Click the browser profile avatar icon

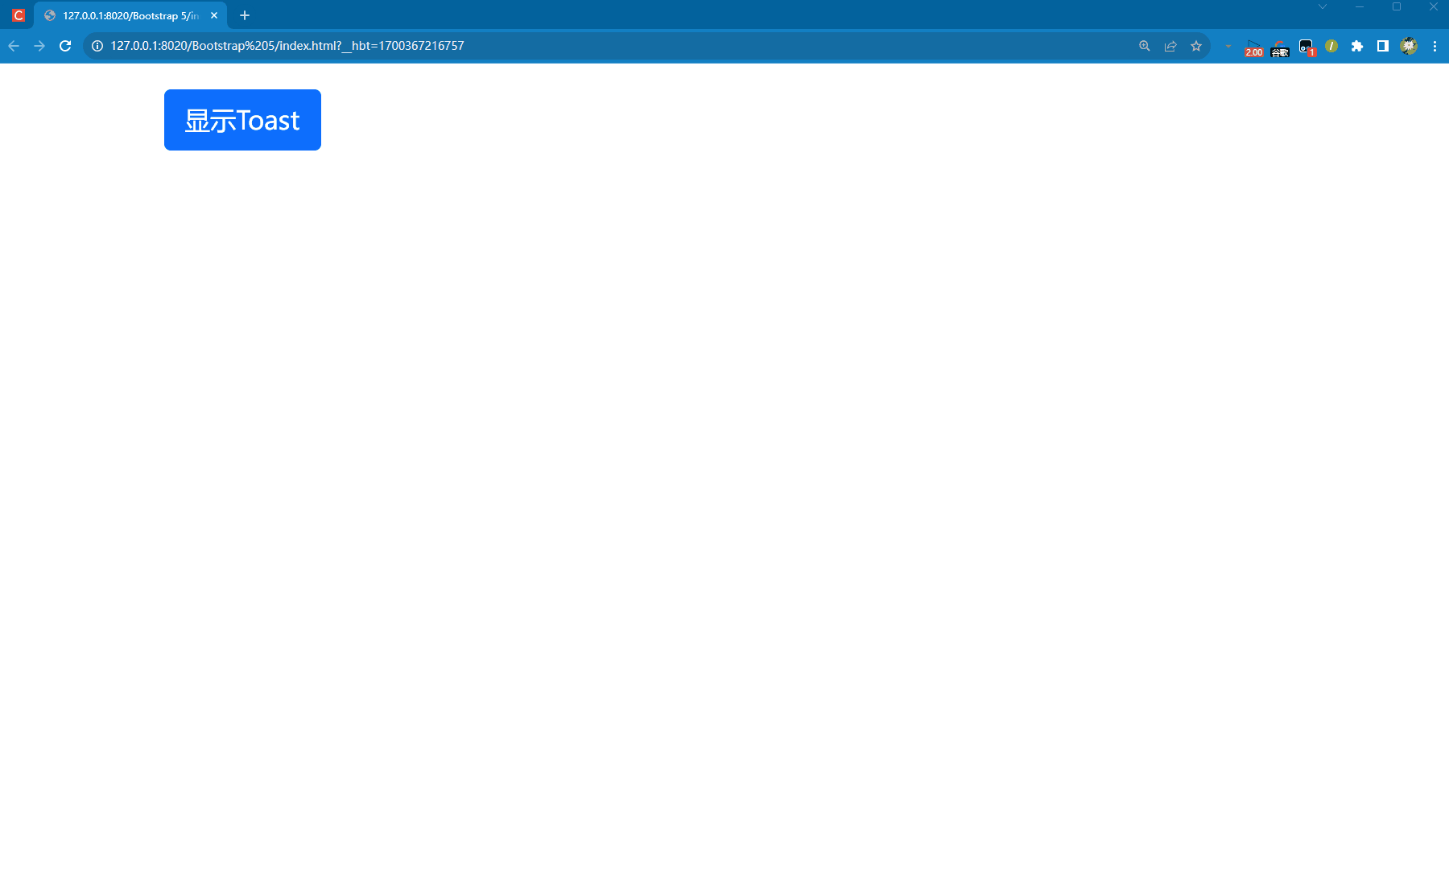1409,46
